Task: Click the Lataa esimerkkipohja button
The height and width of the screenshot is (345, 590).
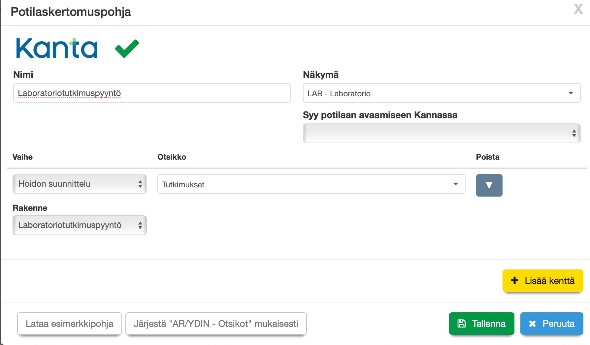Action: pyautogui.click(x=70, y=324)
